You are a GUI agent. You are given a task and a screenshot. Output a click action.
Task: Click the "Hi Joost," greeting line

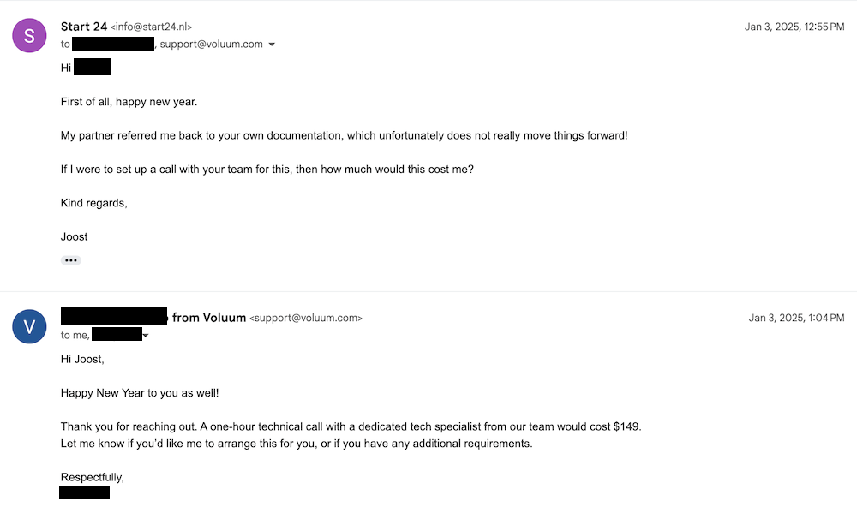(82, 360)
